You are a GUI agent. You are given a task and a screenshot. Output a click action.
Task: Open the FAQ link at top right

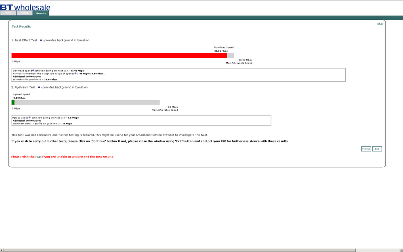[380, 23]
